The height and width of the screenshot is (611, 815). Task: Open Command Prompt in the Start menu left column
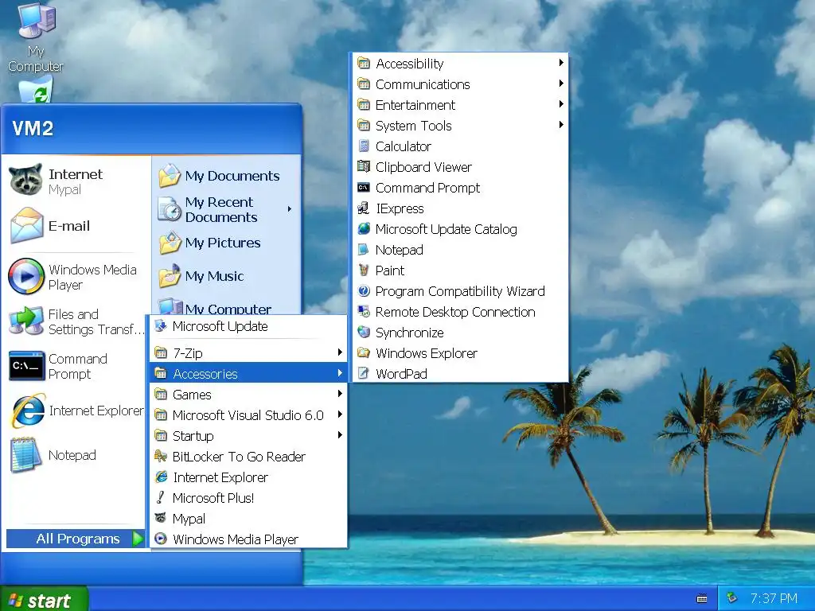tap(76, 366)
